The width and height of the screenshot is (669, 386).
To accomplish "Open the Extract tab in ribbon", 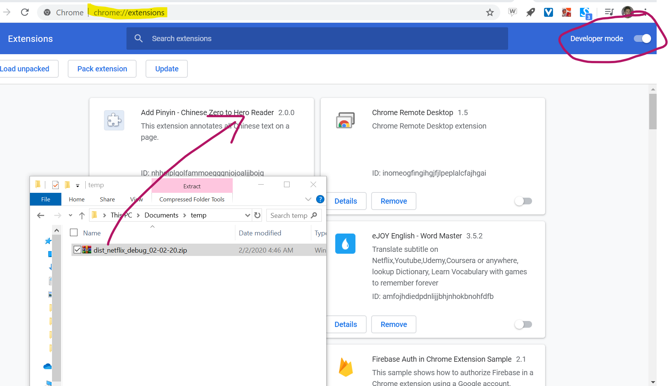I will [192, 186].
